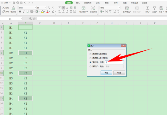Switch to the 数据 Data tab
Viewport: 167px width, 115px height.
(x=107, y=3)
